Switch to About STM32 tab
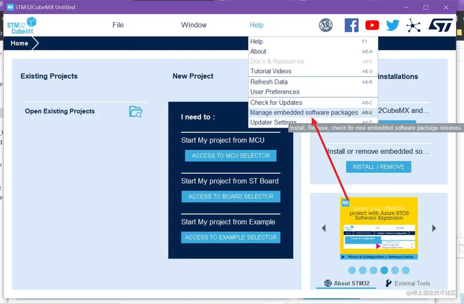Screen dimensions: 464x304 pos(346,283)
